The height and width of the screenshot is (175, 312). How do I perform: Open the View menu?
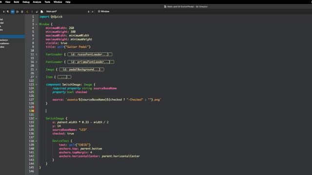8,2
